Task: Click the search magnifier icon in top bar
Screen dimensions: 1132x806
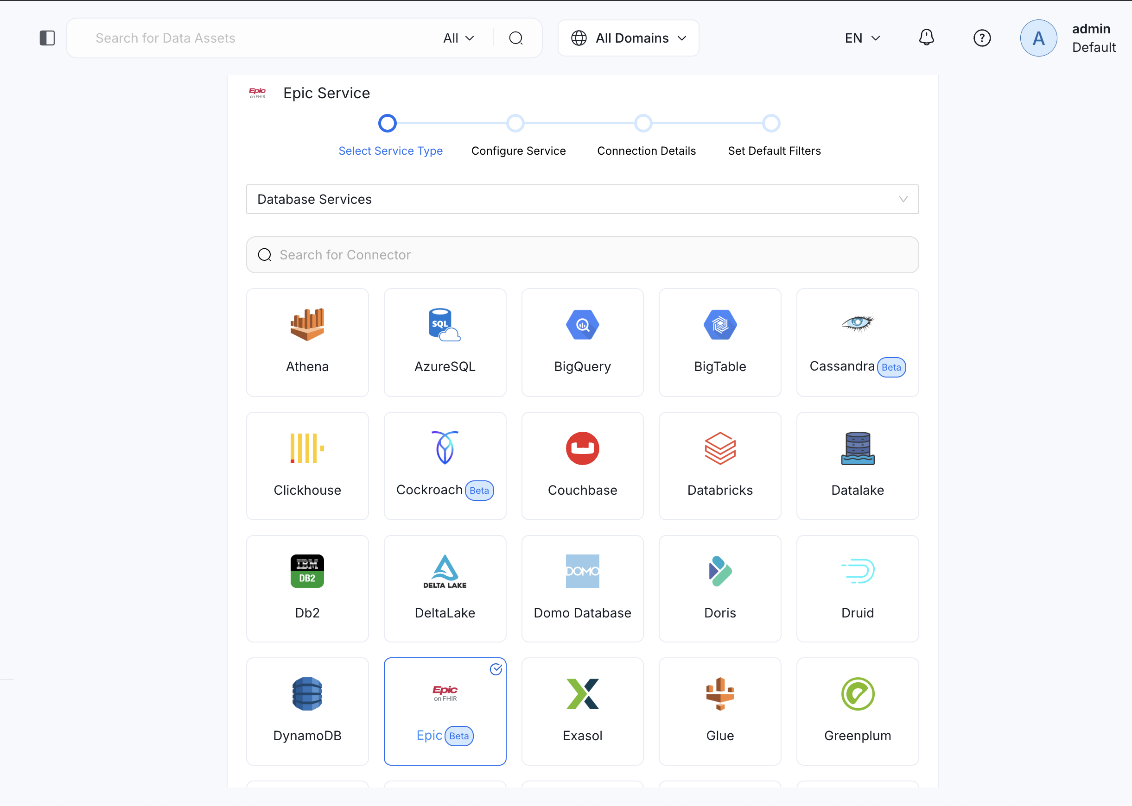Action: [516, 38]
